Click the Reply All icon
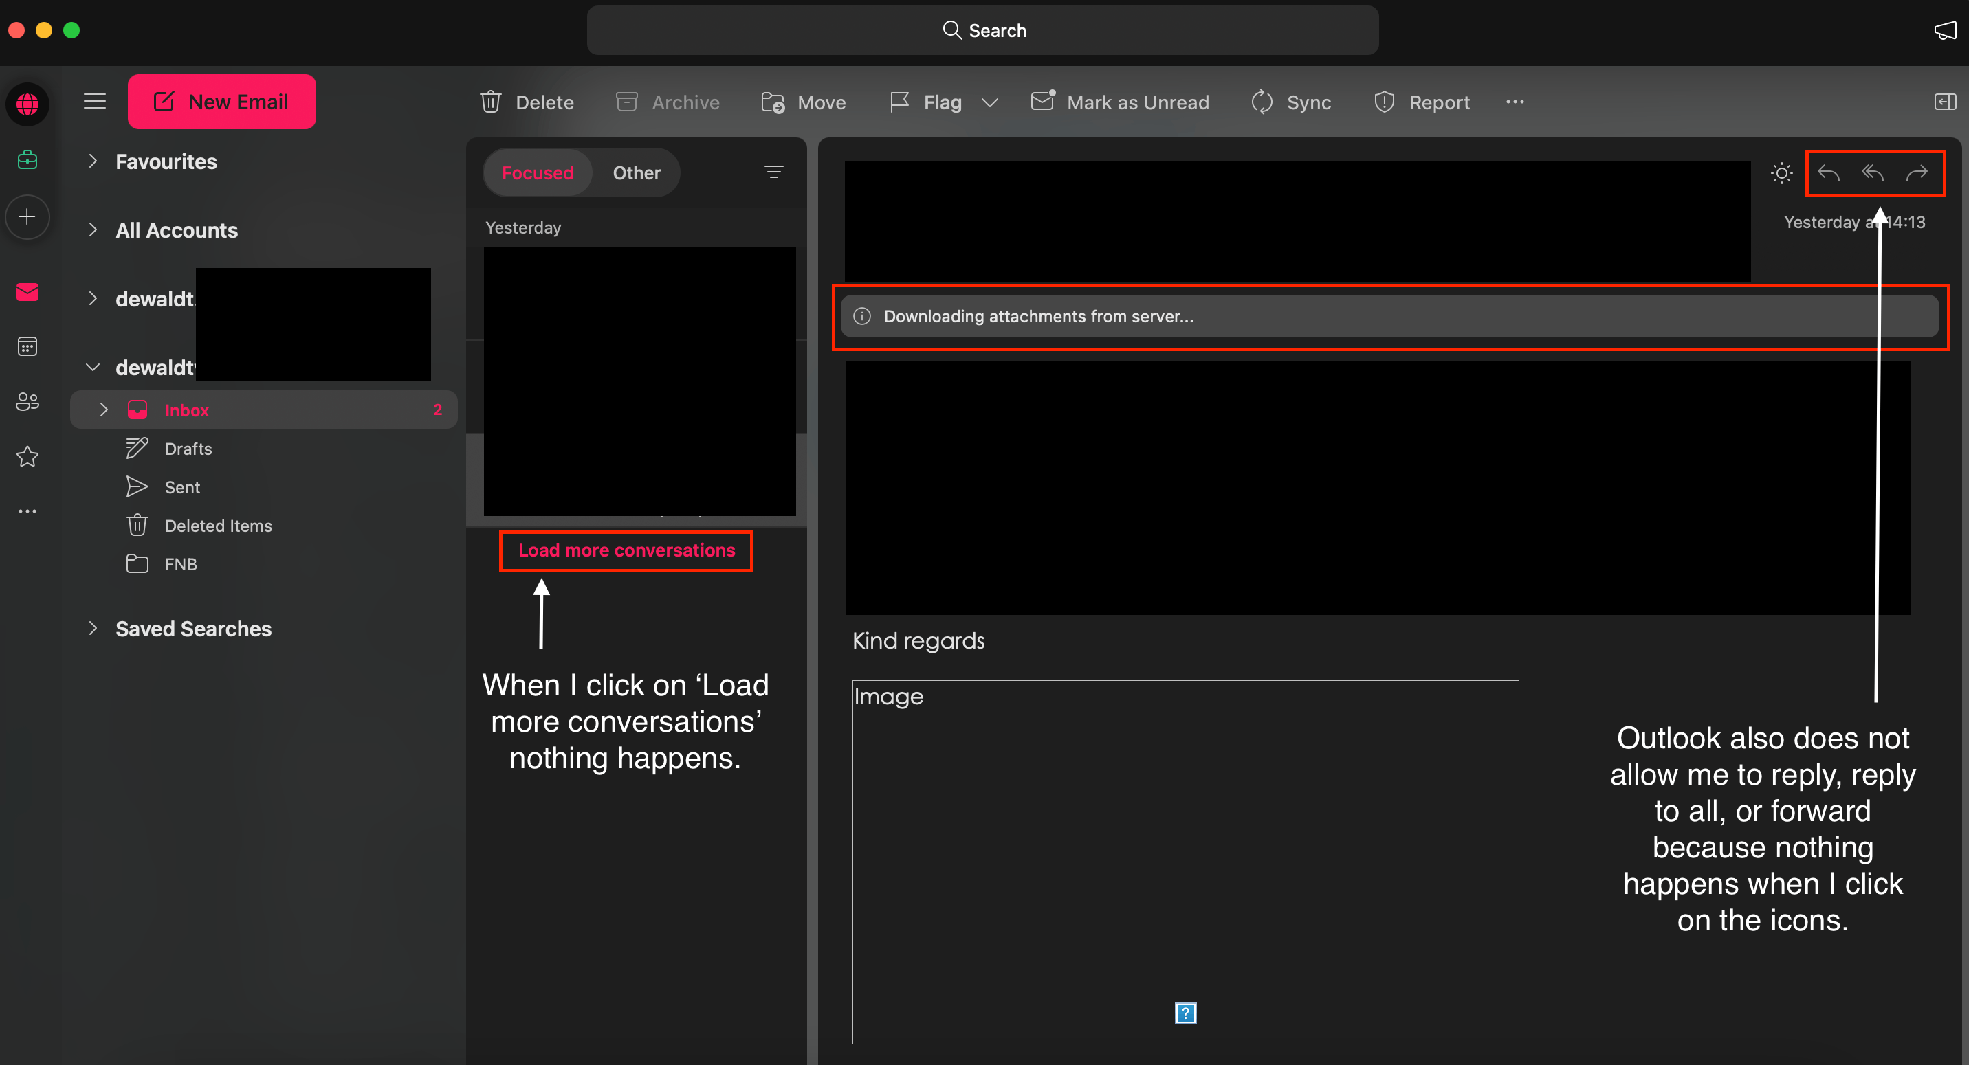 tap(1872, 173)
